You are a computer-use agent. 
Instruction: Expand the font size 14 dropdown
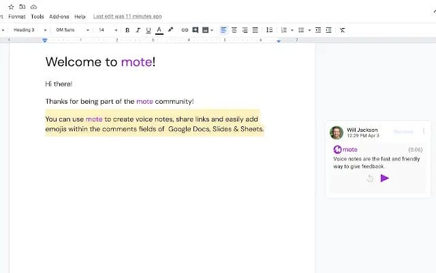click(106, 30)
